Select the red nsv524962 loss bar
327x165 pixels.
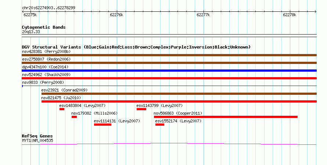(169, 78)
